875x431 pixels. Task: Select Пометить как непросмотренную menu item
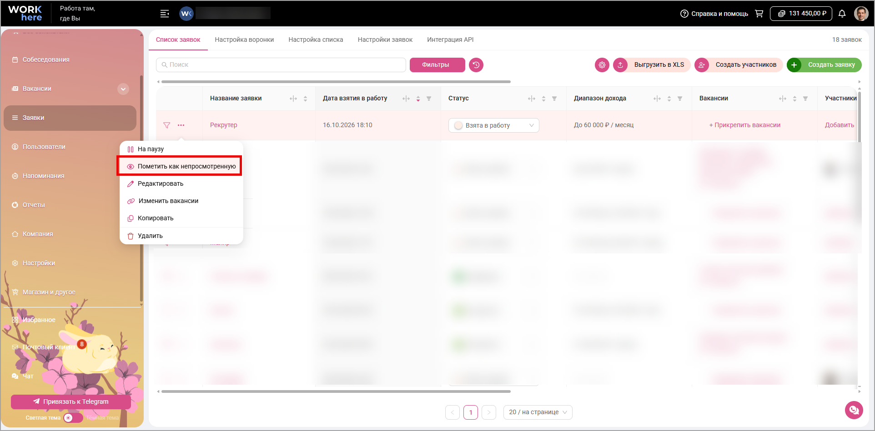point(180,166)
